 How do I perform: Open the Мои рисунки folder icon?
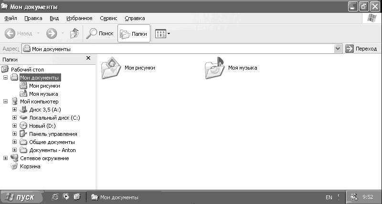pos(112,68)
